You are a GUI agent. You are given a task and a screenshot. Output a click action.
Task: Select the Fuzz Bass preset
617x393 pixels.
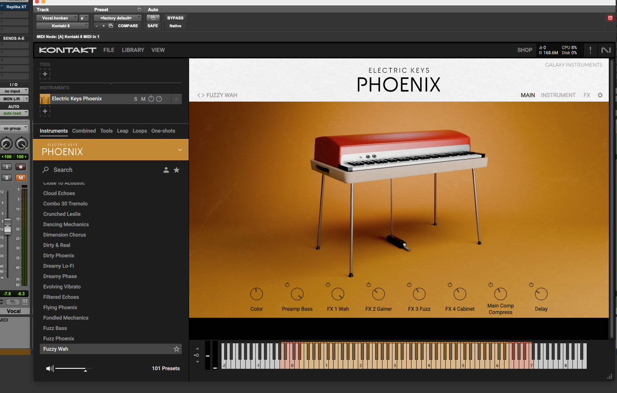[x=55, y=328]
